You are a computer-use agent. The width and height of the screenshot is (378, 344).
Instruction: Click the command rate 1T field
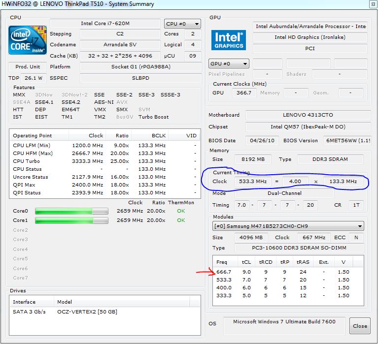pyautogui.click(x=356, y=205)
